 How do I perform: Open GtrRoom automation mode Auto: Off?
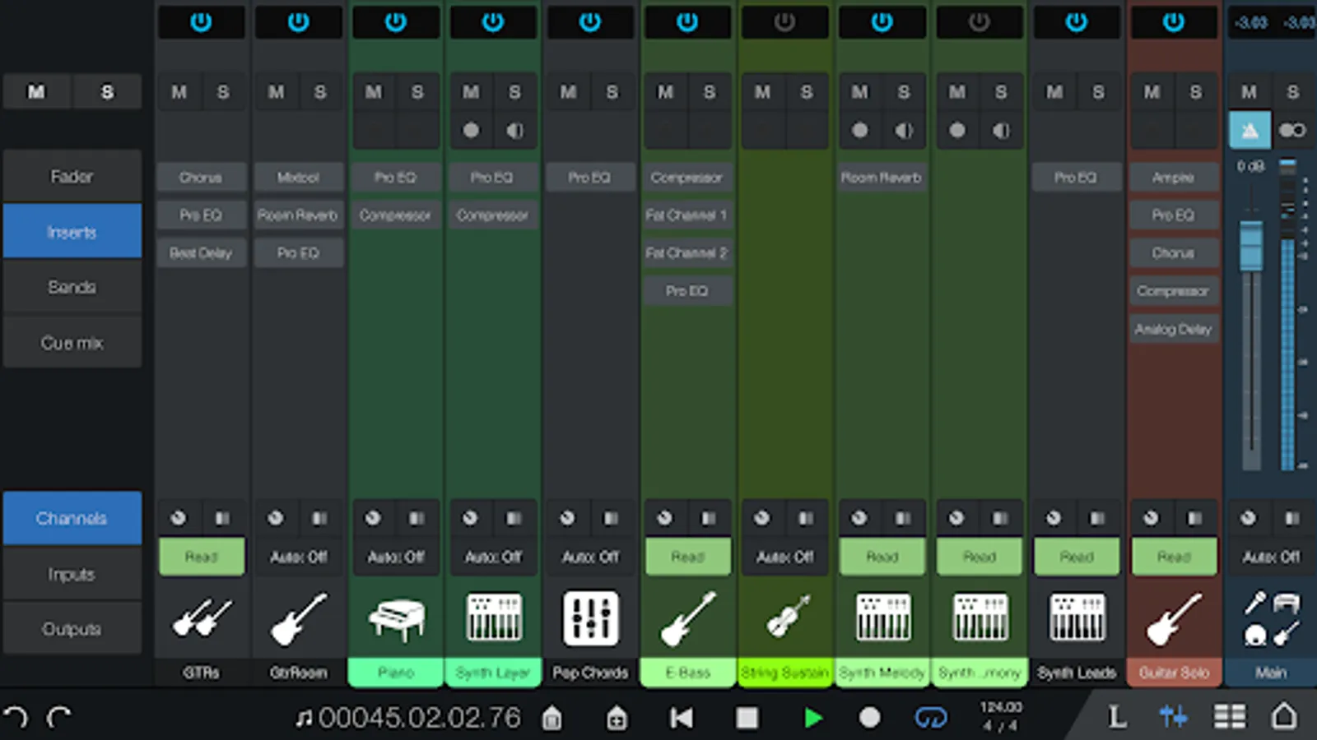pyautogui.click(x=299, y=557)
